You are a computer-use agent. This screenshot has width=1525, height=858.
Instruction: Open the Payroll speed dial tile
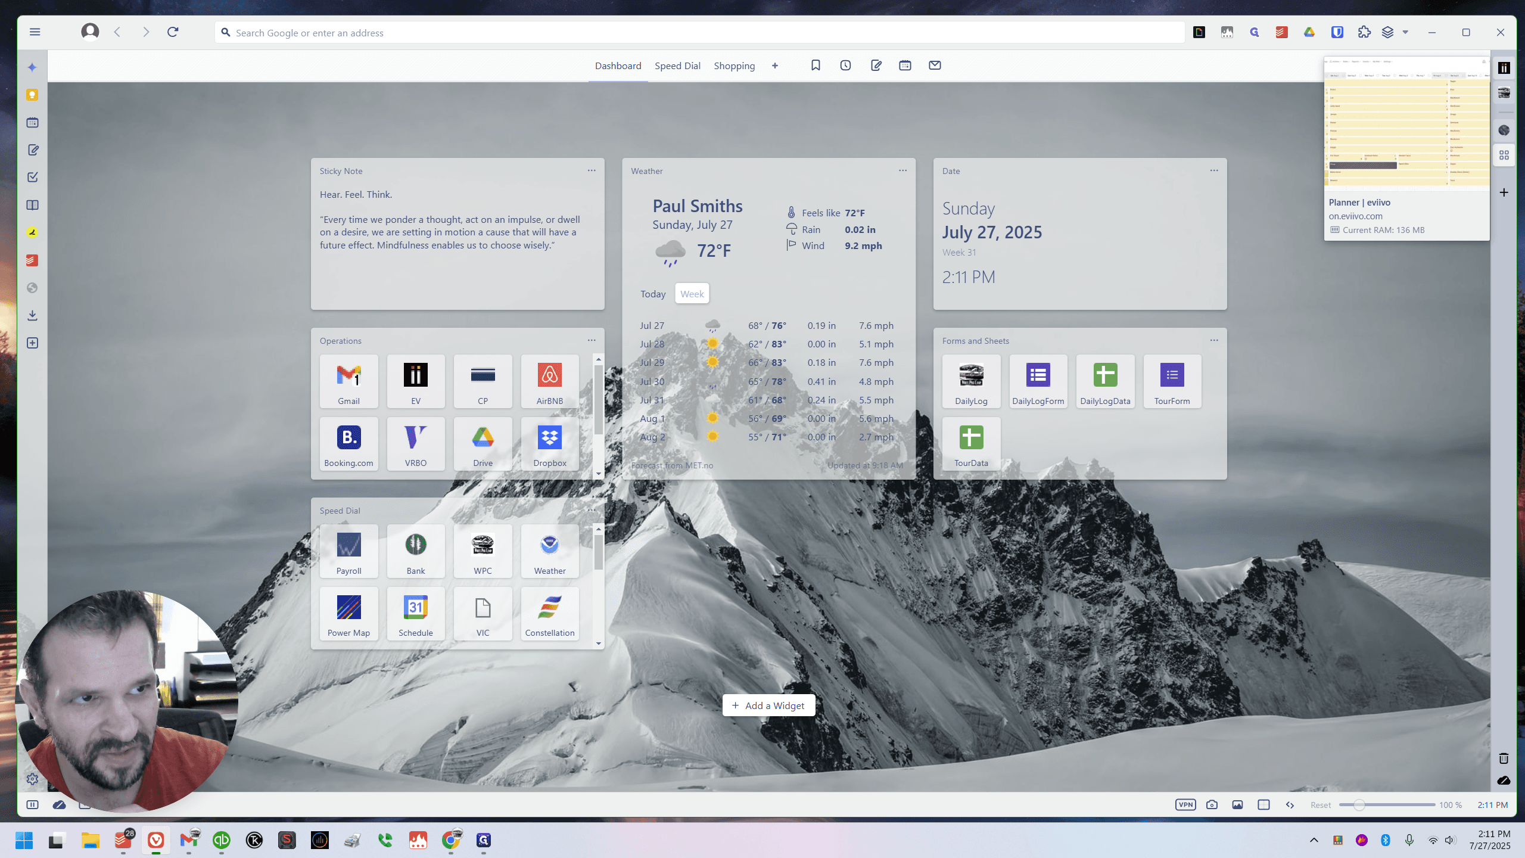(x=348, y=551)
